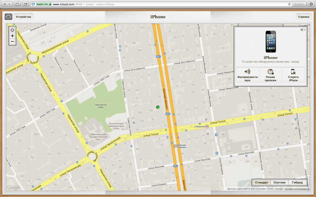316x197 pixels.
Task: Open the Справка help button
Action: coord(304,17)
